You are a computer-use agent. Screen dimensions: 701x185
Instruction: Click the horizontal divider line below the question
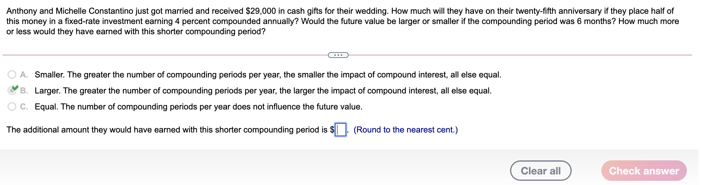161,55
